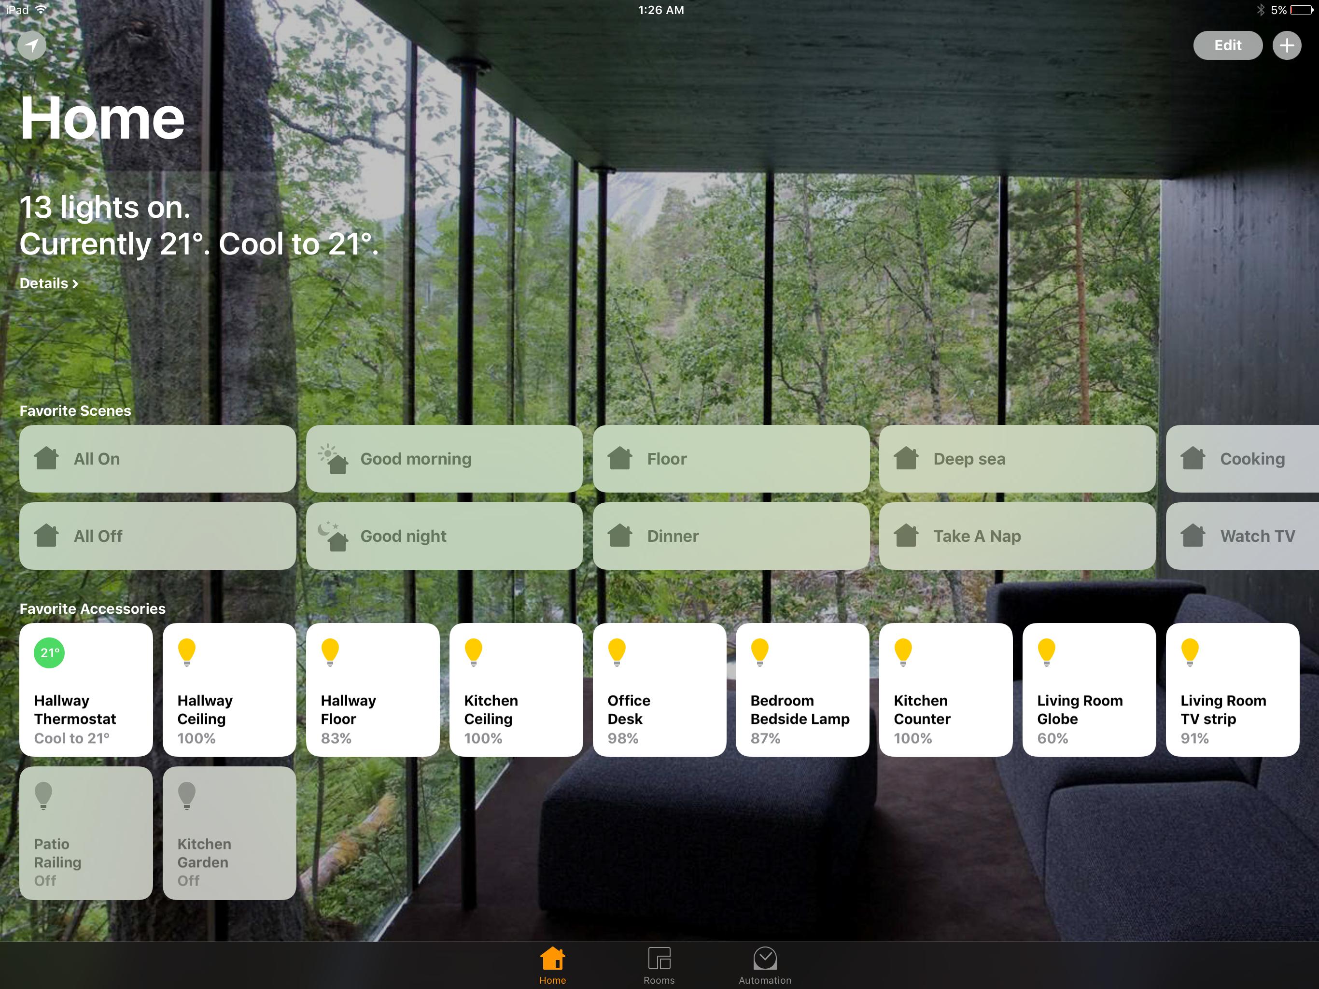Click the battery indicator in status bar
1319x989 pixels.
coord(1301,10)
